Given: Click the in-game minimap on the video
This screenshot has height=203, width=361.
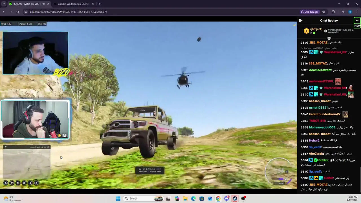Looking at the screenshot, I should click(x=27, y=164).
